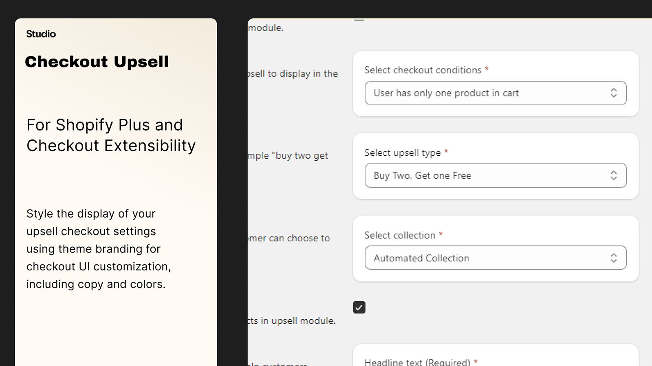Click the red asterisk beside checkout conditions
This screenshot has height=366, width=652.
coord(487,69)
